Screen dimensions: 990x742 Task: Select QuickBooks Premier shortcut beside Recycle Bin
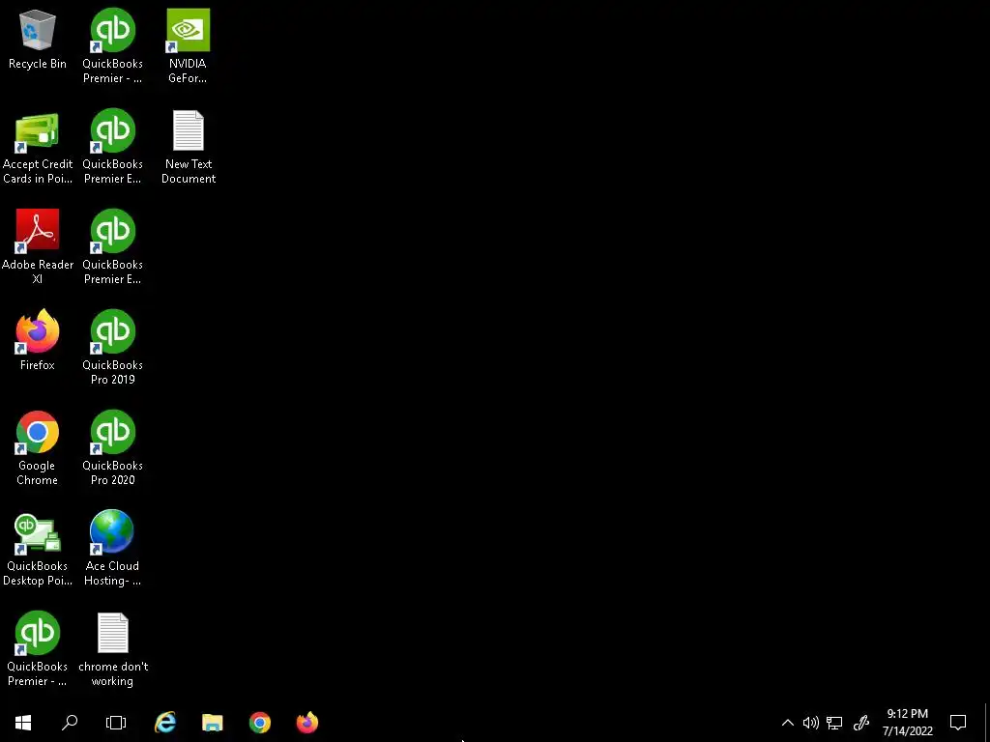[x=112, y=46]
